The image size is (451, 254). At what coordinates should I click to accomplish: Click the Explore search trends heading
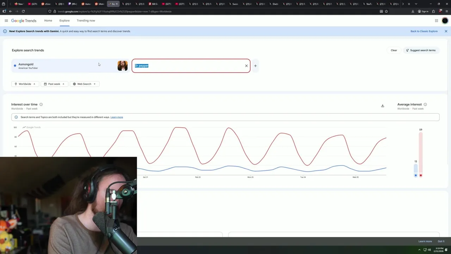pos(28,50)
